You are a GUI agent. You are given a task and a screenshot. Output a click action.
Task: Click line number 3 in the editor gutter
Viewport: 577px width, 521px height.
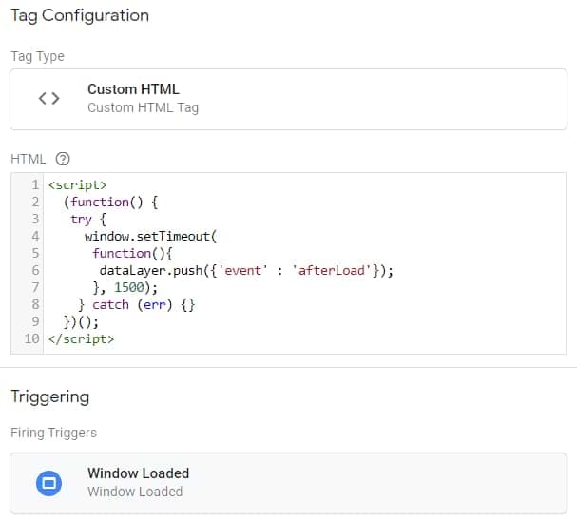pos(35,219)
